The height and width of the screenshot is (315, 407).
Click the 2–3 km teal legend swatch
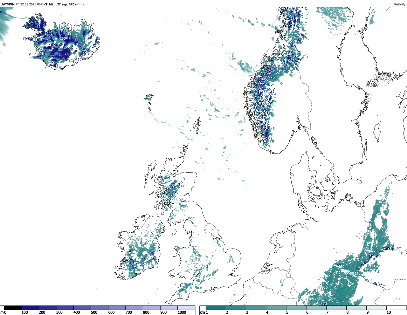click(x=236, y=308)
